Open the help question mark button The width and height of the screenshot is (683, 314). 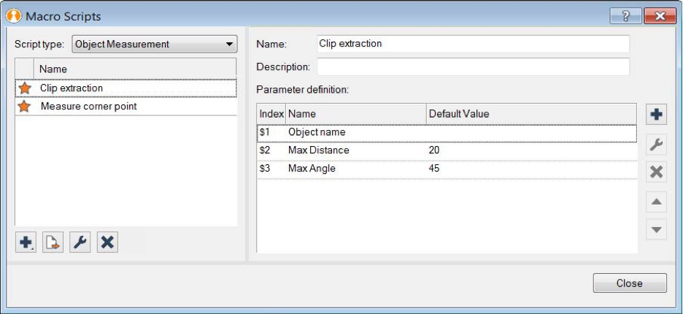coord(625,16)
